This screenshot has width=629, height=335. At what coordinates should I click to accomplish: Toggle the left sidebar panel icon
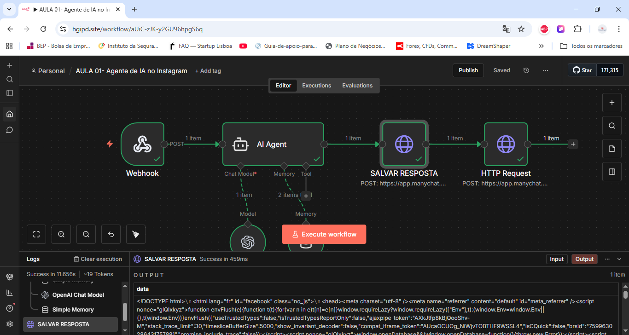[10, 92]
